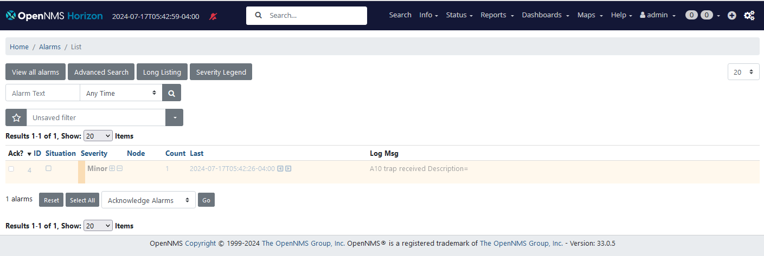Screen dimensions: 764x256
Task: Click the magnifier button beside Any Time
Action: (171, 93)
